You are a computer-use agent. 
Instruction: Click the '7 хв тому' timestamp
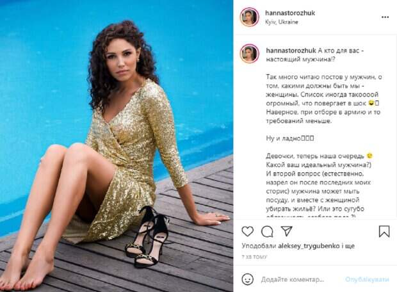[254, 257]
